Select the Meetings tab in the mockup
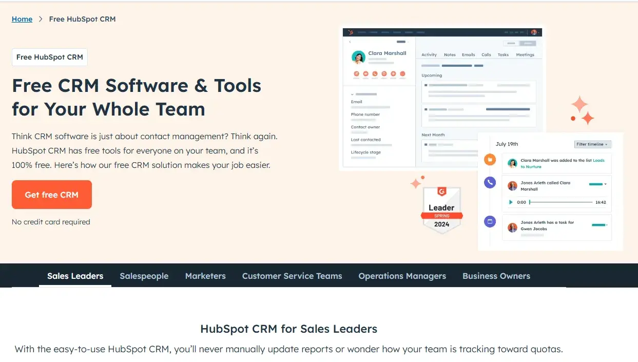 click(525, 54)
